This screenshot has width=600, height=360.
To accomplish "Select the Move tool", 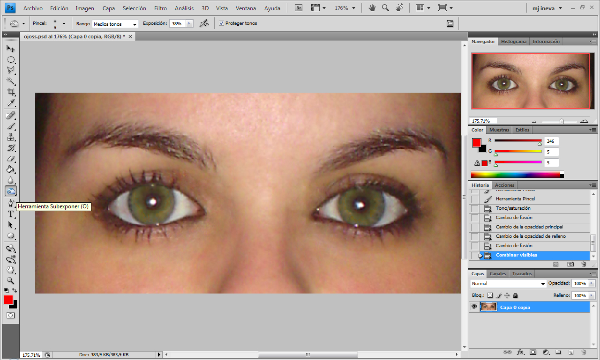I will pos(11,48).
